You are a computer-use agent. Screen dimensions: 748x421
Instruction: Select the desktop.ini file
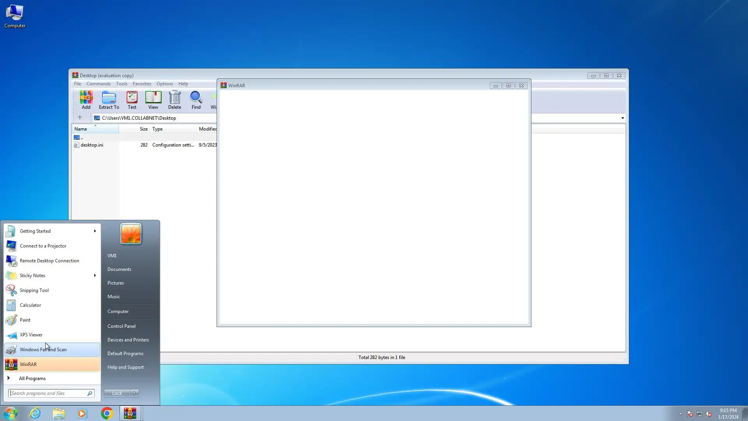[x=92, y=145]
